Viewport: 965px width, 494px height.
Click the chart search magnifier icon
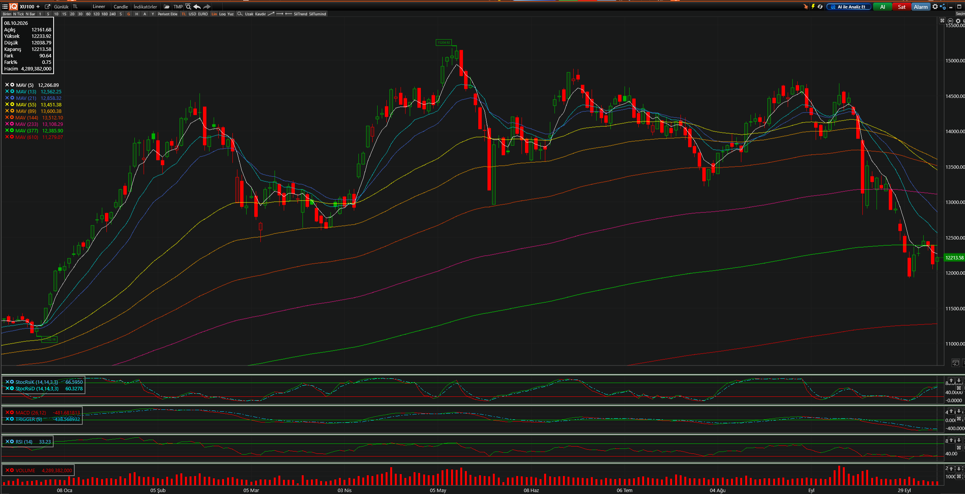pos(188,7)
